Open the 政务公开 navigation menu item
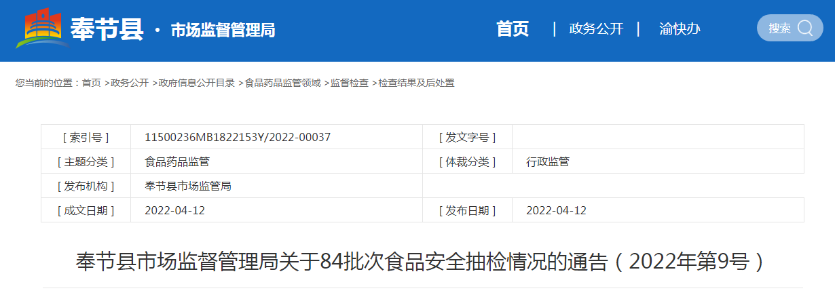Image resolution: width=835 pixels, height=295 pixels. coord(595,28)
